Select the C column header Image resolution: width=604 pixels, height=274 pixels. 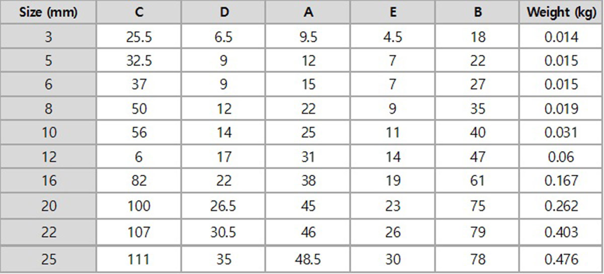[x=139, y=13]
